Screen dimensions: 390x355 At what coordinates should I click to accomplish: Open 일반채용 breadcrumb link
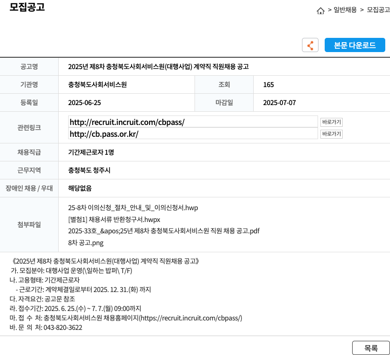pos(345,10)
